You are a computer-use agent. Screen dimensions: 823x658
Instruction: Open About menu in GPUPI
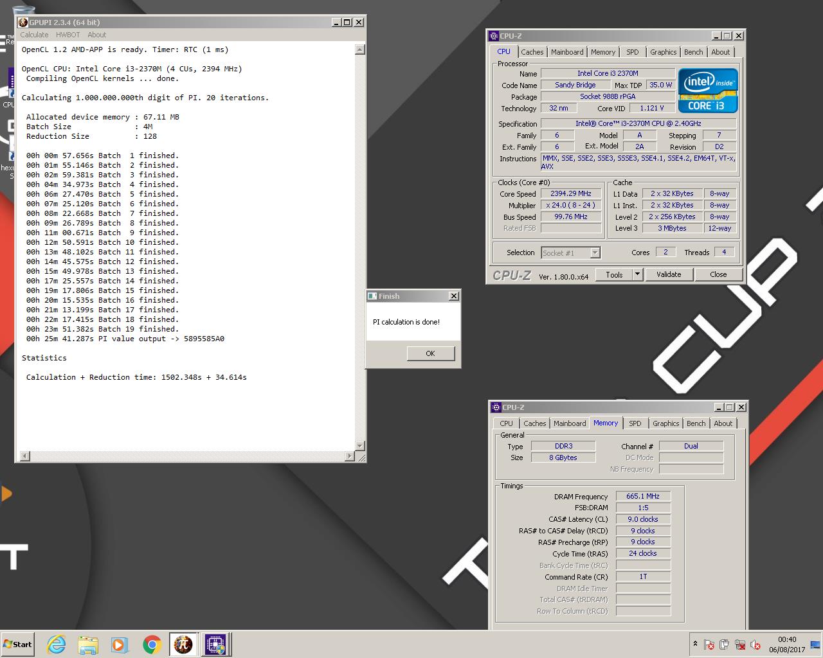[96, 35]
